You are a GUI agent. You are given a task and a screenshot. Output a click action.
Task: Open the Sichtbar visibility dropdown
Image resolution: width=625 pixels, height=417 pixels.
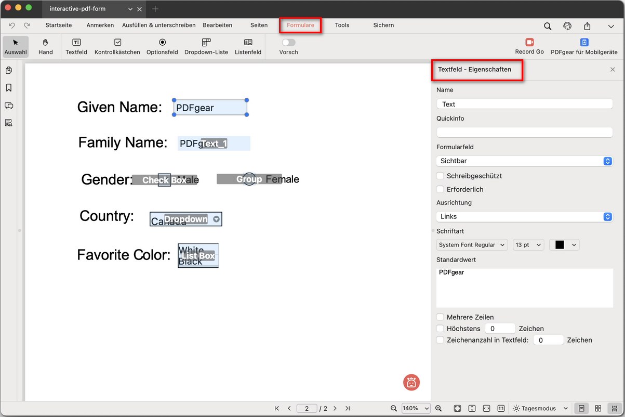point(524,161)
